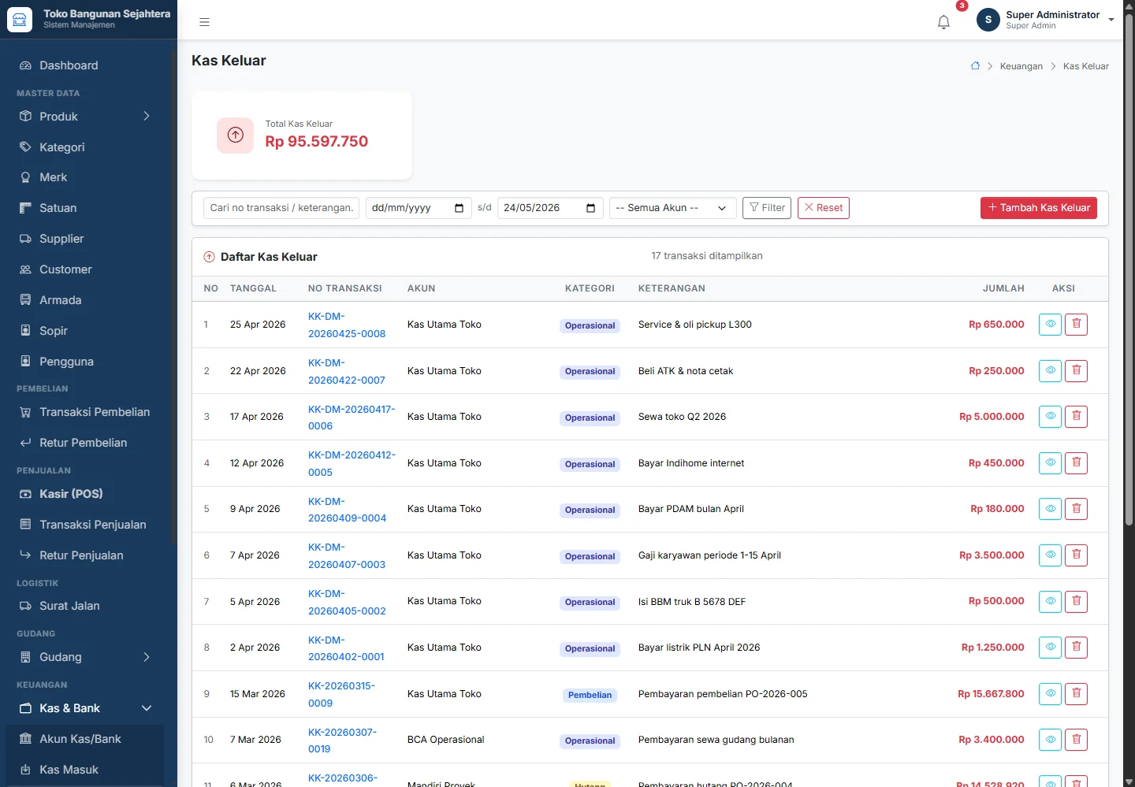Click the home icon in breadcrumb
Screen dimensions: 1135x787
[x=975, y=66]
